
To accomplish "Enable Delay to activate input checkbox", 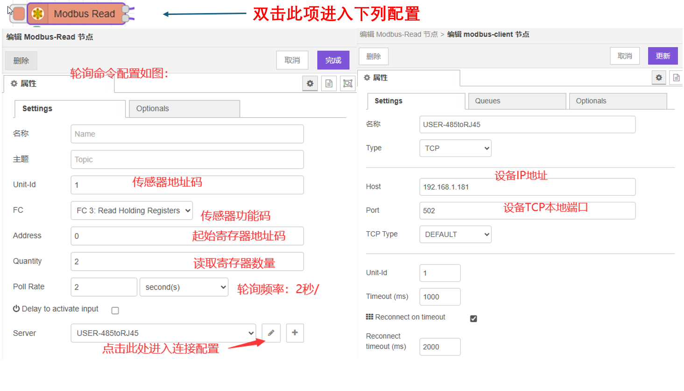I will [x=115, y=311].
